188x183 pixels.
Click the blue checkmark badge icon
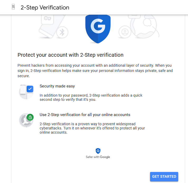pos(30,89)
